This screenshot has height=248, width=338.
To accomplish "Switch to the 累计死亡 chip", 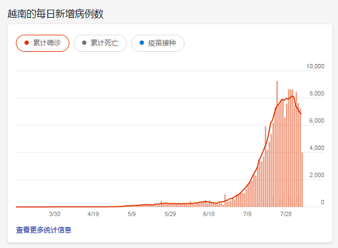I will (100, 43).
